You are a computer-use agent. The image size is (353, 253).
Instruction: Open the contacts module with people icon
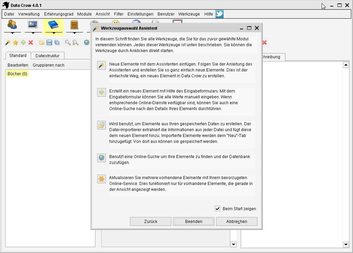pos(12,25)
